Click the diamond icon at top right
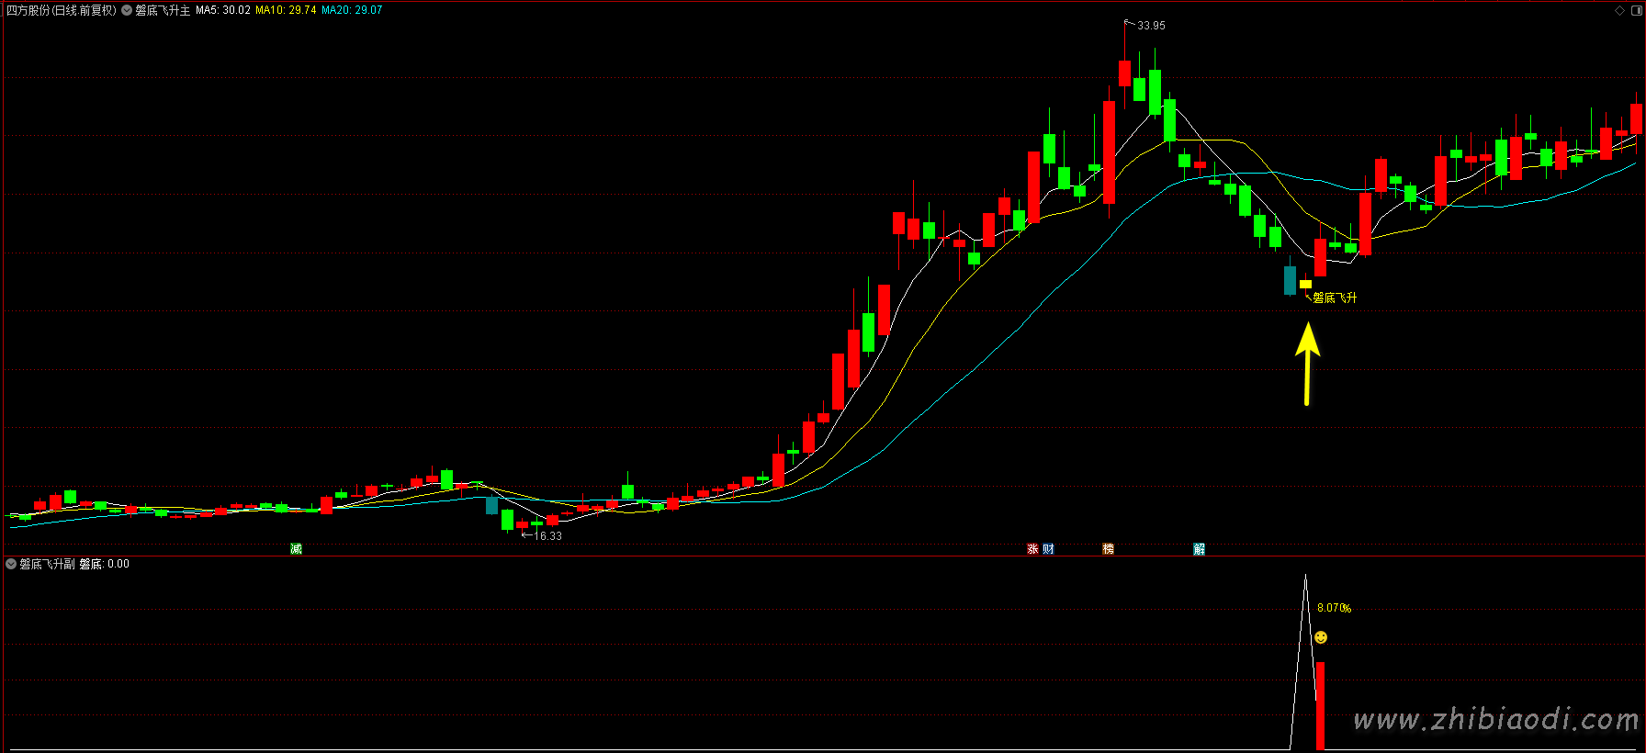The width and height of the screenshot is (1646, 753). pyautogui.click(x=1619, y=10)
